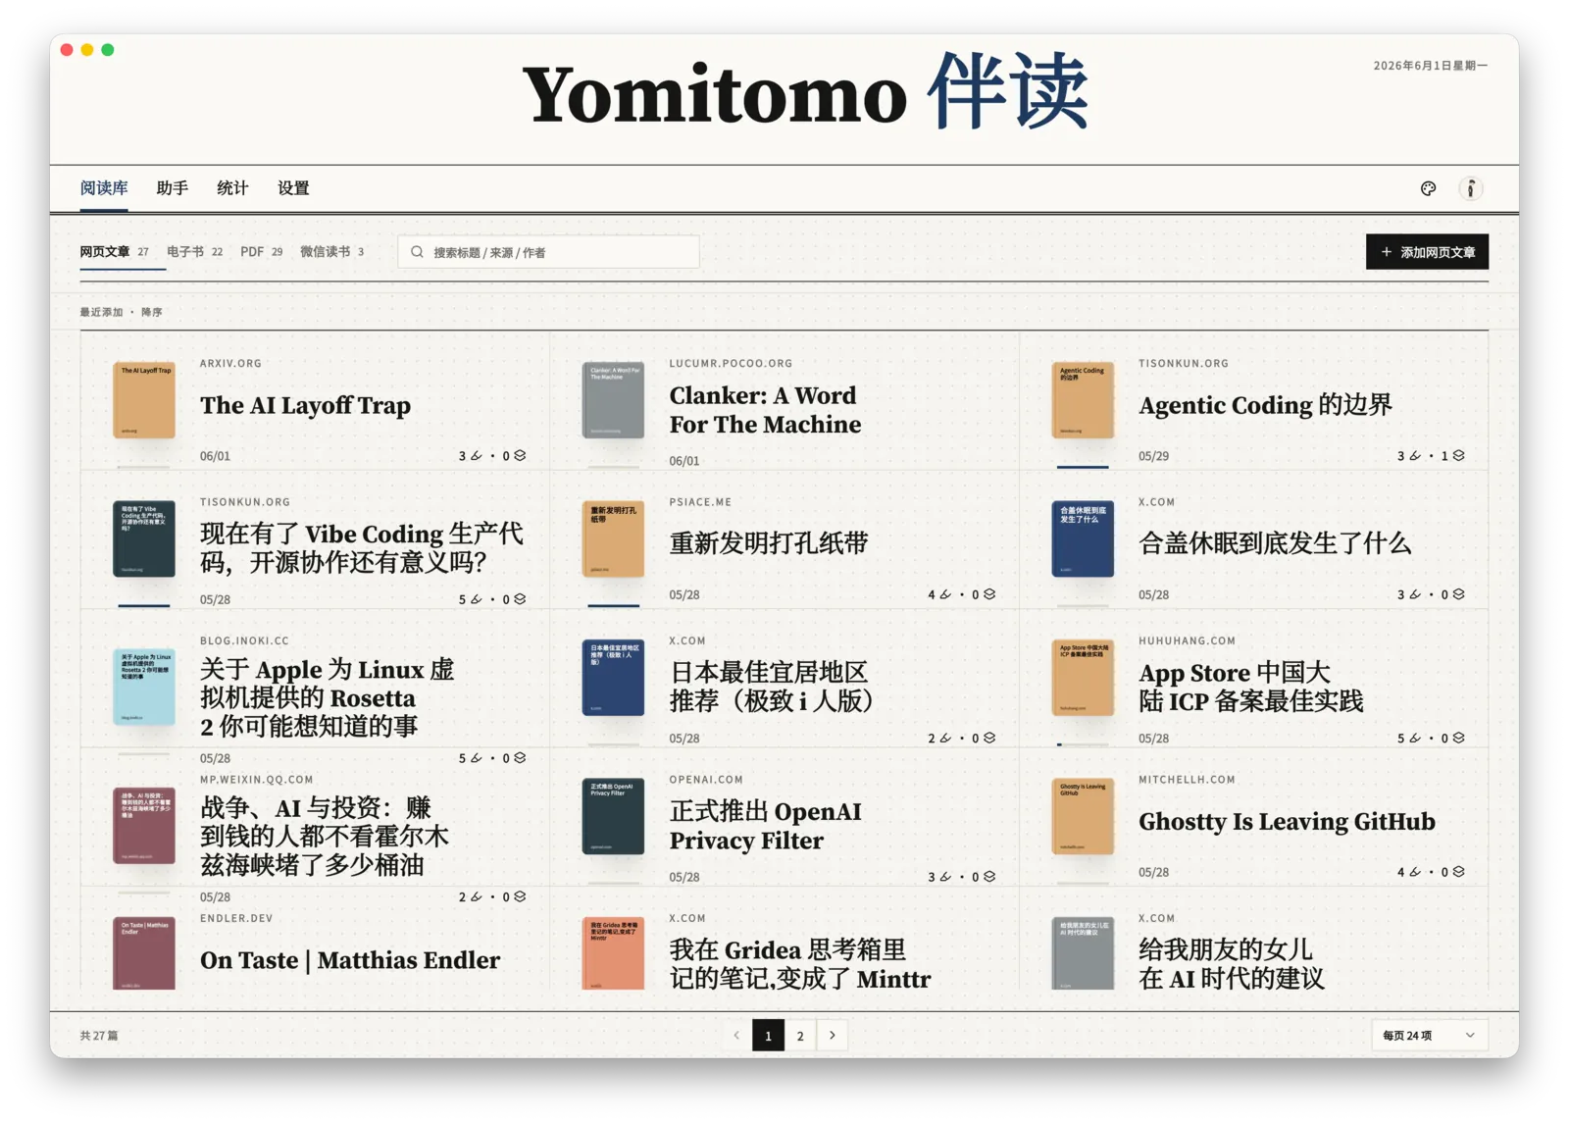Click the 合盖休眠 blue book cover
Screen dimensions: 1569x1124
1083,538
